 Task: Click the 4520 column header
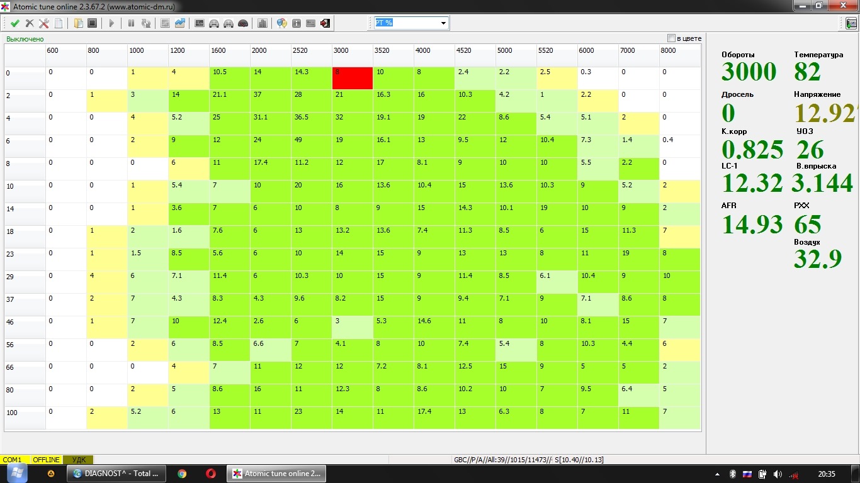(475, 55)
